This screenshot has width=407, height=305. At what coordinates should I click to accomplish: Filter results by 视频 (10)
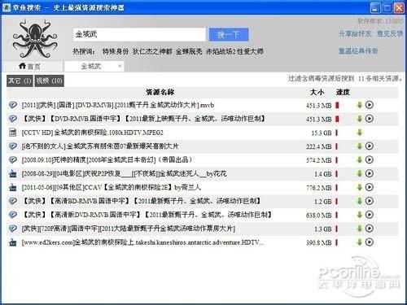pyautogui.click(x=49, y=81)
